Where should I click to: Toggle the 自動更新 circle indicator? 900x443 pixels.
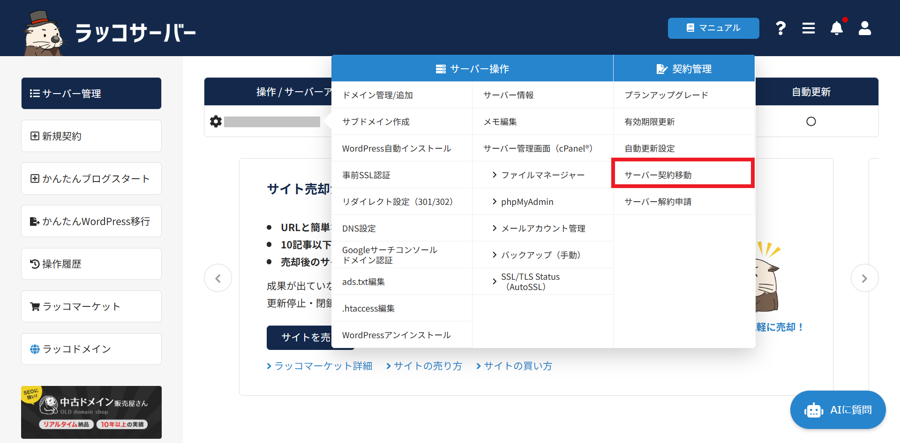pyautogui.click(x=811, y=122)
